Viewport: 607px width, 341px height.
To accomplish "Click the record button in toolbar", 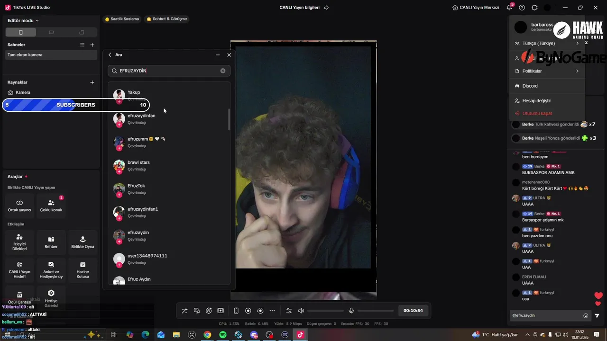I will coord(248,311).
